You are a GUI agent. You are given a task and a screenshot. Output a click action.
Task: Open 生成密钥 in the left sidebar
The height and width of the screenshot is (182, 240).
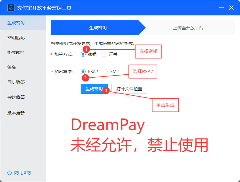(x=16, y=23)
